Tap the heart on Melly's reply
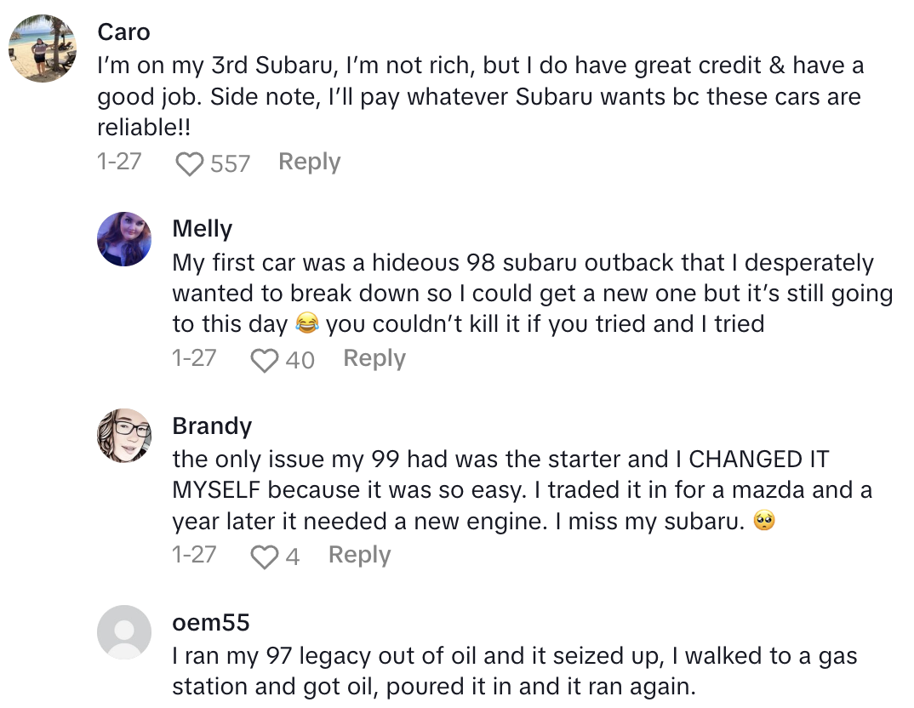914x708 pixels. (265, 360)
